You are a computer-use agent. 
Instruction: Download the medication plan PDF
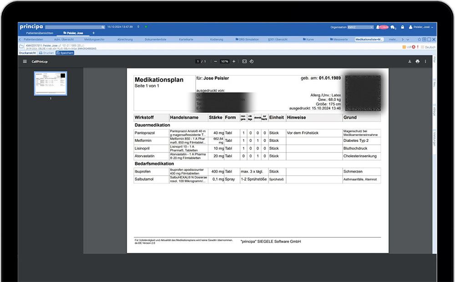click(409, 61)
